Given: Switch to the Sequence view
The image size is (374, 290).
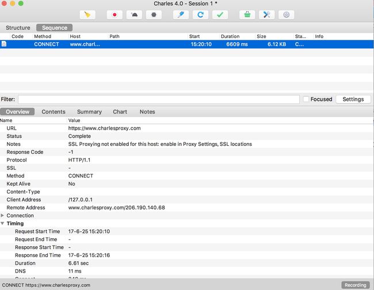Looking at the screenshot, I should (x=55, y=28).
